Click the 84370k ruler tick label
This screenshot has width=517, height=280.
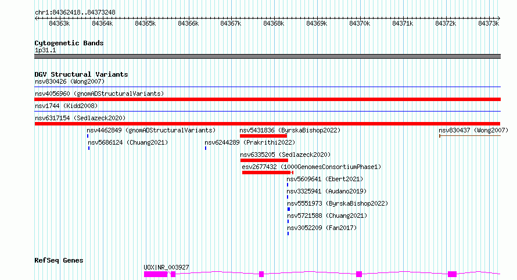point(360,24)
